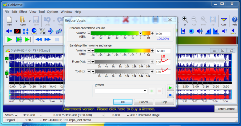
Task: Click the To (Hz) slider handle
Action: (x=93, y=72)
